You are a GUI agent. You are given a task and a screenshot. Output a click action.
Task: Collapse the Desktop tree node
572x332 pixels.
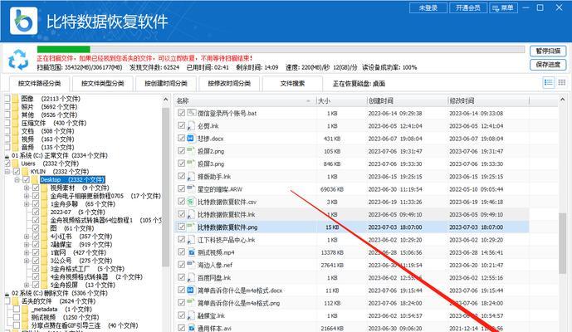click(17, 179)
